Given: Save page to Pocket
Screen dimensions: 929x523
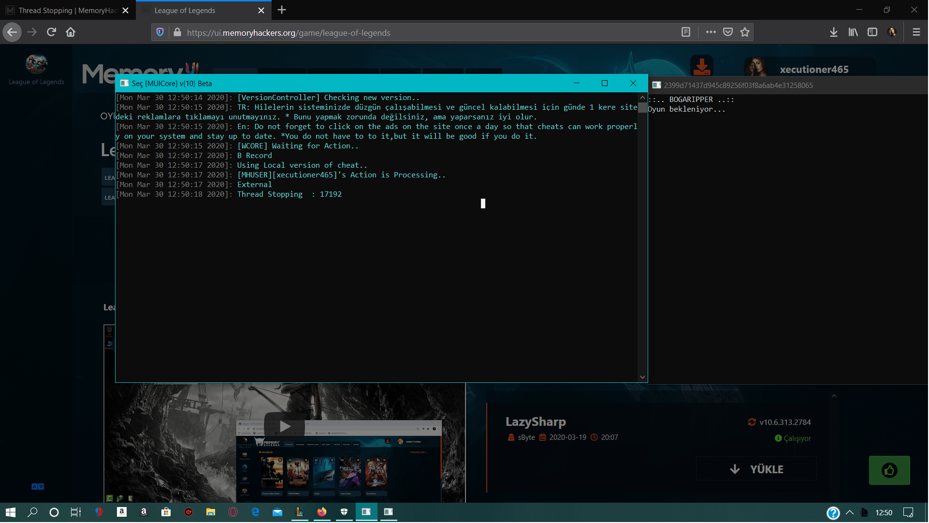Looking at the screenshot, I should click(728, 32).
